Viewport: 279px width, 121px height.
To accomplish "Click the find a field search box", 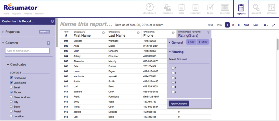I will [27, 51].
